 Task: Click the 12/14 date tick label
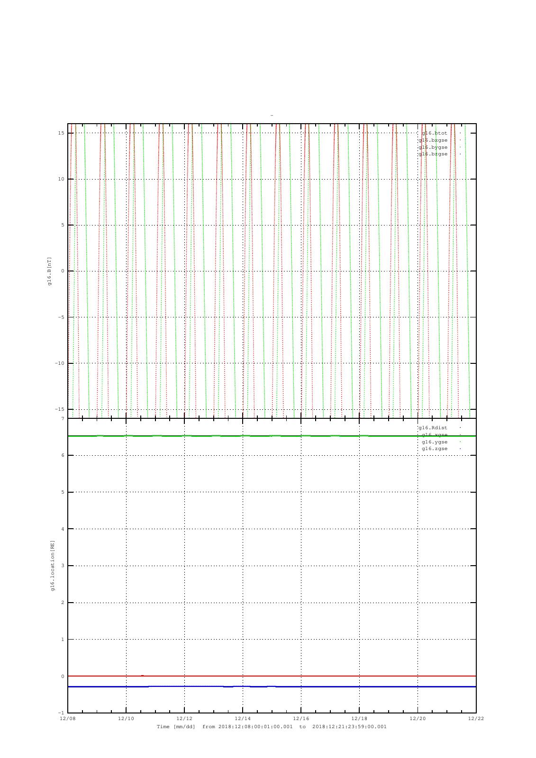242,719
